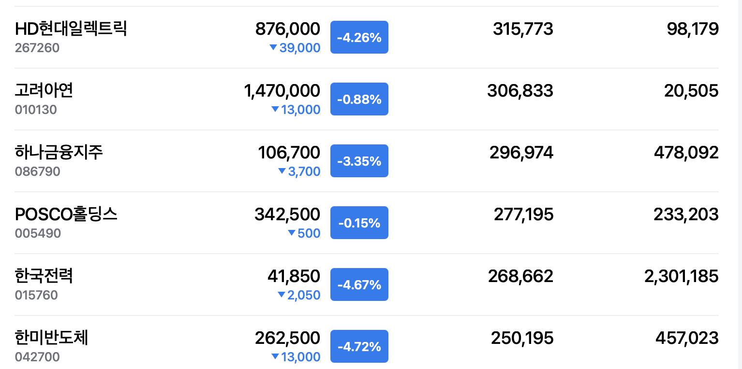Click the 2,301,185 volume value

coord(681,276)
